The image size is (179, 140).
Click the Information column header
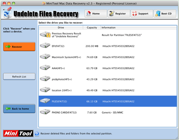139,27
